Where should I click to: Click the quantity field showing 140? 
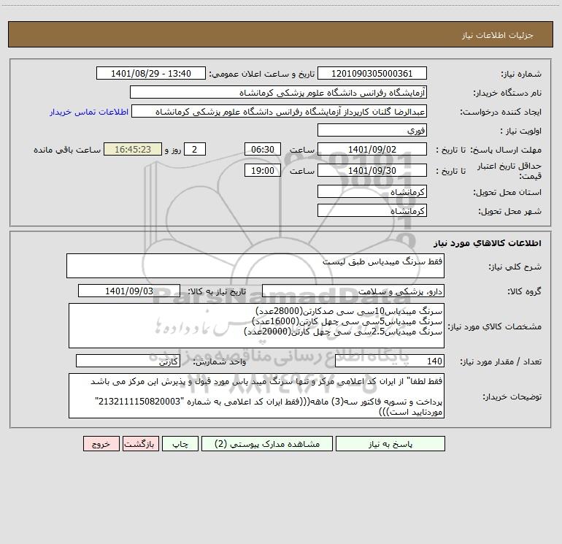[x=390, y=361]
